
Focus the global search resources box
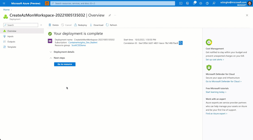coord(113,3)
